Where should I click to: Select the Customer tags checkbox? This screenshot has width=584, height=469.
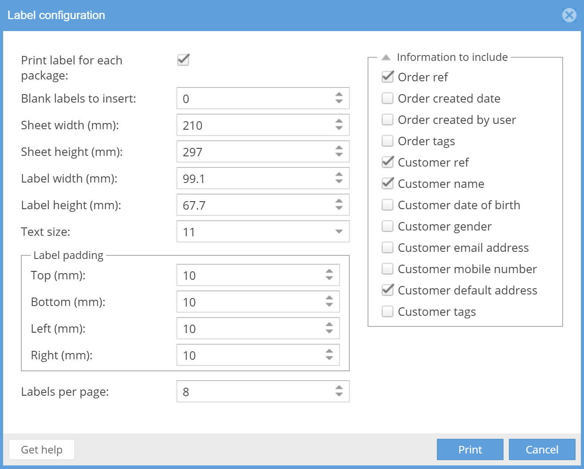pos(388,311)
